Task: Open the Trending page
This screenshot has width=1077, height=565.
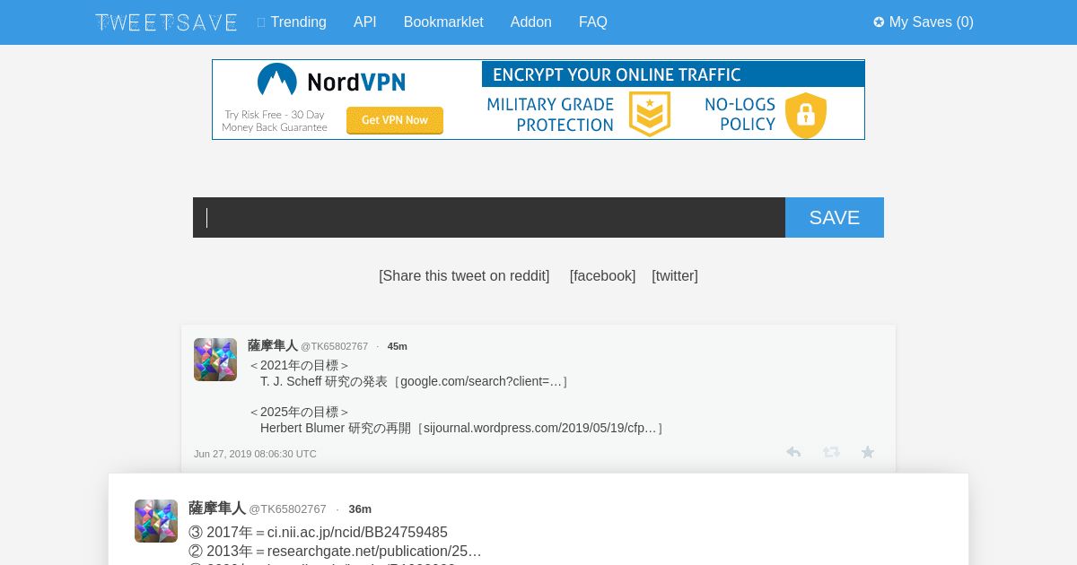Action: click(298, 22)
